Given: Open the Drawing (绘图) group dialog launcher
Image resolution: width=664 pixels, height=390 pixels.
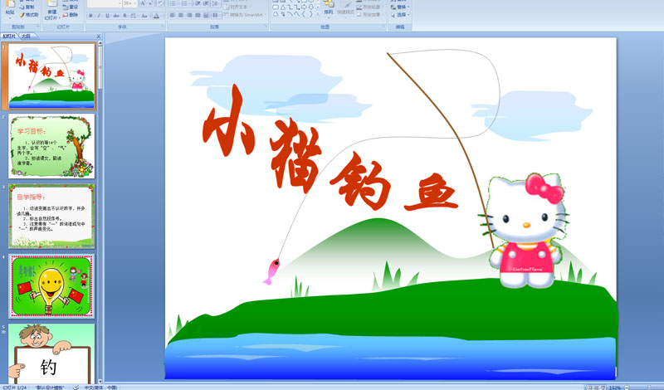Looking at the screenshot, I should pyautogui.click(x=383, y=27).
